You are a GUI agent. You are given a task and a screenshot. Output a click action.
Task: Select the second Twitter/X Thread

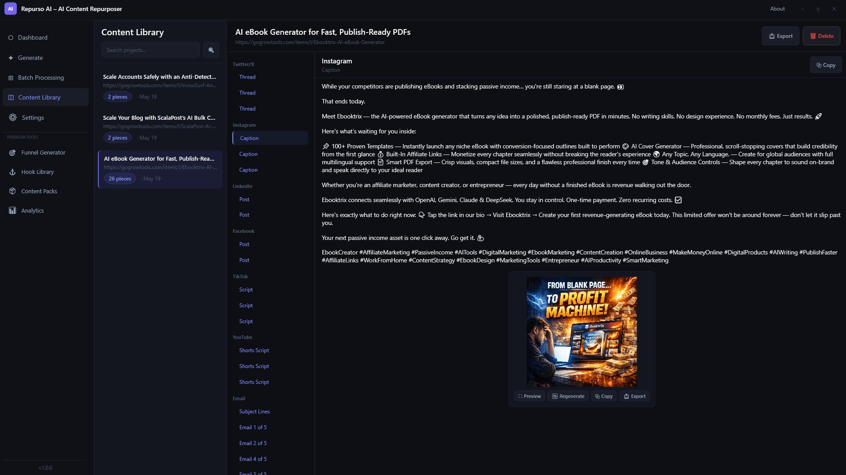tap(270, 93)
